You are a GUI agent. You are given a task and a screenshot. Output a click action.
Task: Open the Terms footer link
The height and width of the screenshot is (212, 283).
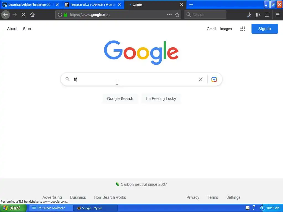[213, 197]
